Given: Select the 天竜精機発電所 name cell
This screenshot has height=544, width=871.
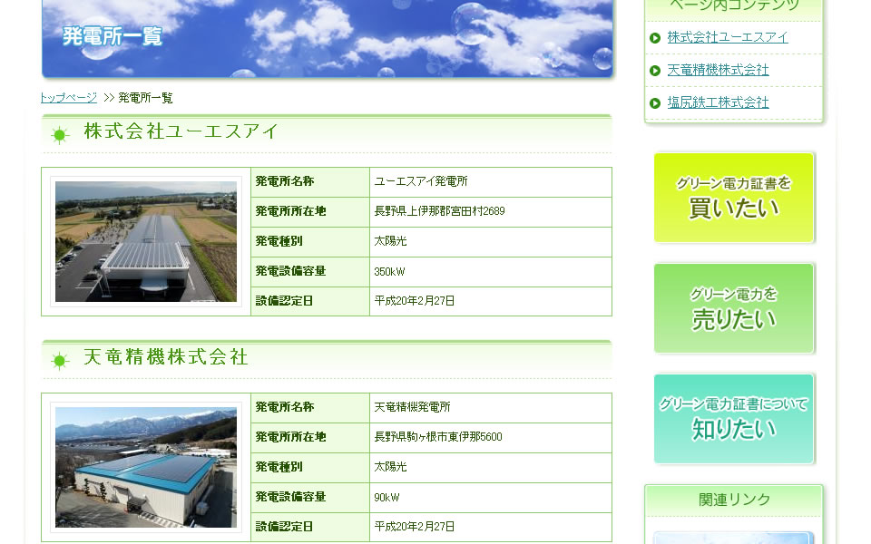Looking at the screenshot, I should pos(491,408).
